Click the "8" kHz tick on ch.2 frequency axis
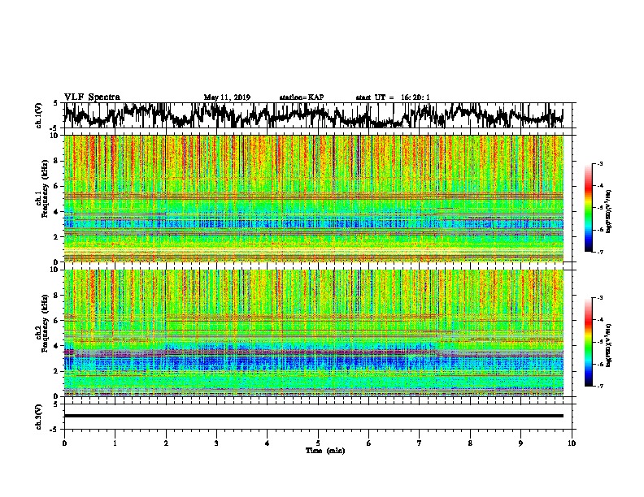 [58, 296]
